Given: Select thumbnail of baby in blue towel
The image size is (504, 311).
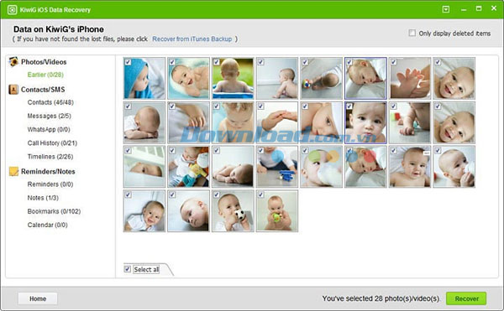Looking at the screenshot, I should tap(144, 78).
